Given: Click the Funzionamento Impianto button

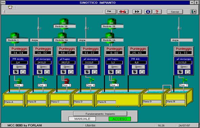Looking at the screenshot, I should click(x=100, y=114).
